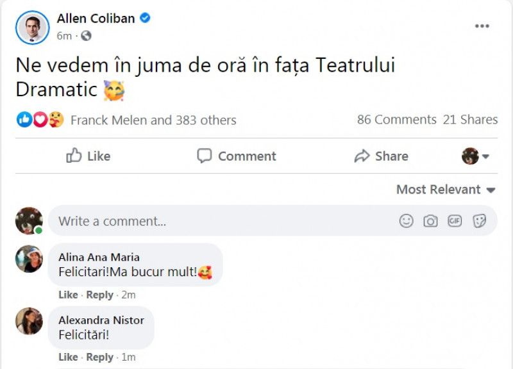
Task: Open the Most Relevant comments sort dropdown
Action: click(x=446, y=190)
